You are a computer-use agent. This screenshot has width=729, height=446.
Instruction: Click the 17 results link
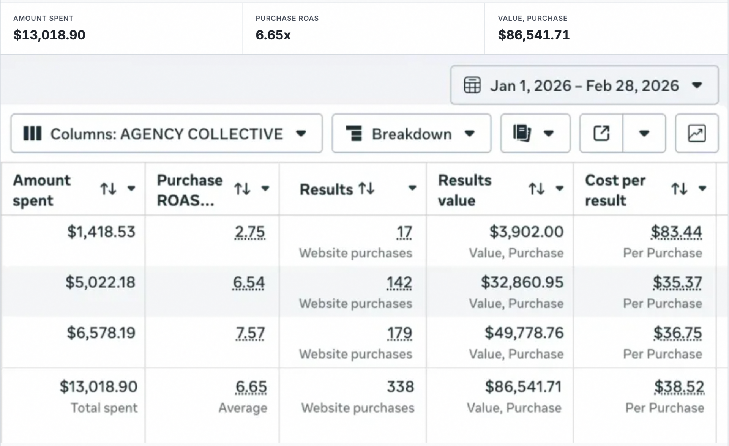(404, 232)
